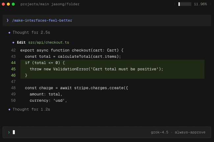Toggle the always-approve mode label
This screenshot has height=142, width=214.
[x=190, y=132]
